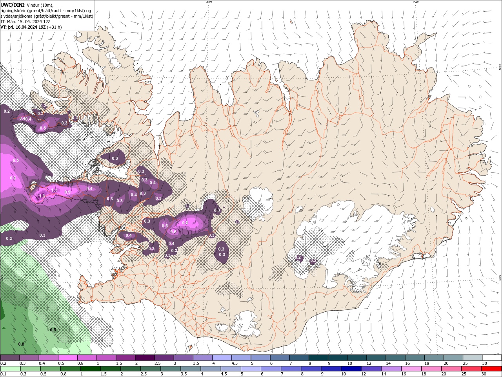The width and height of the screenshot is (502, 377).
Task: Select the deep blue 10 swatch in the rain scale
Action: pos(350,369)
